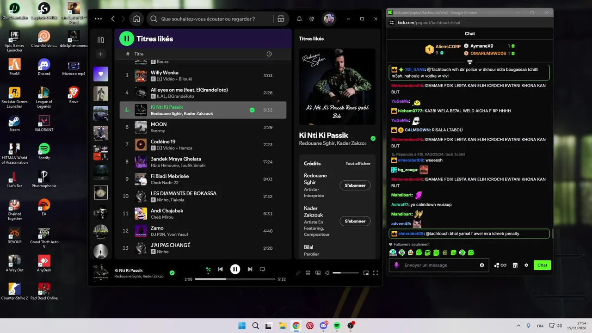
Task: Open Windows Start menu
Action: [x=242, y=326]
